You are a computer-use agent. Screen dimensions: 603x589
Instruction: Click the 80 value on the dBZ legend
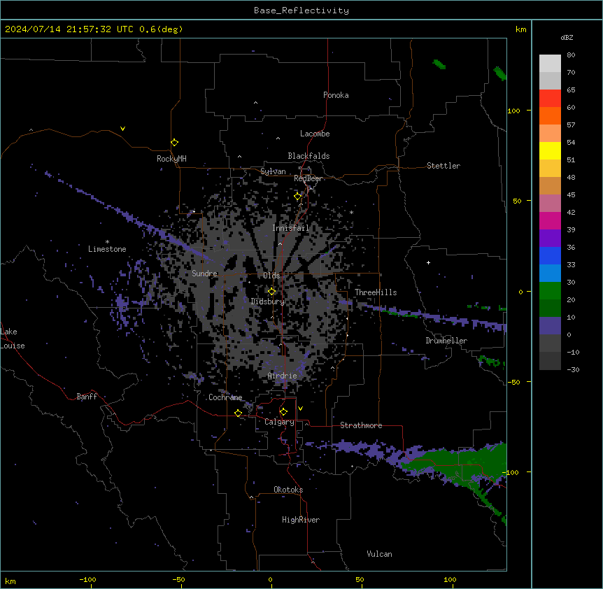(x=571, y=55)
